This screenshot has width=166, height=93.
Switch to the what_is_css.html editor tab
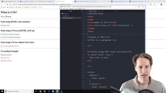(x=93, y=11)
